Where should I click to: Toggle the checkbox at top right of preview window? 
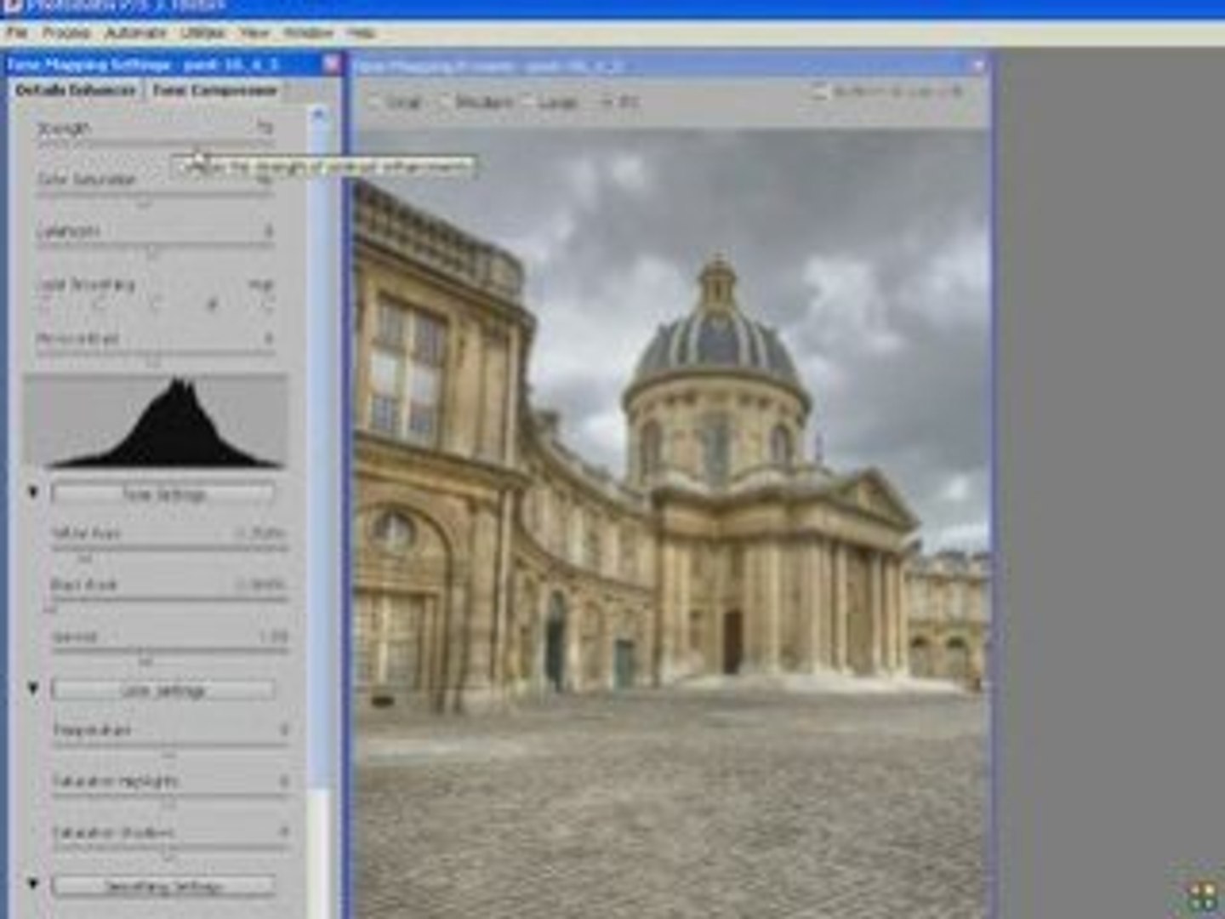tap(818, 91)
